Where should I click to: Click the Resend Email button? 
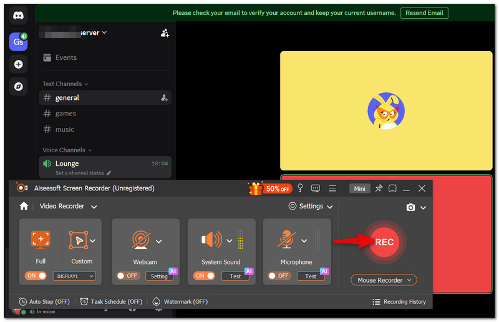(424, 13)
